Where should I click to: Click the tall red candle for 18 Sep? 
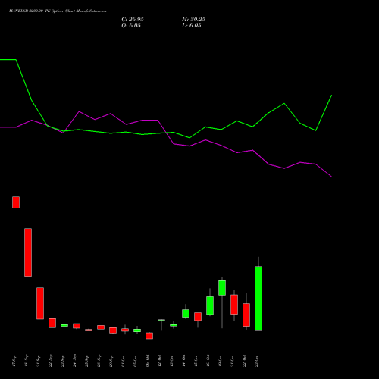coord(28,252)
